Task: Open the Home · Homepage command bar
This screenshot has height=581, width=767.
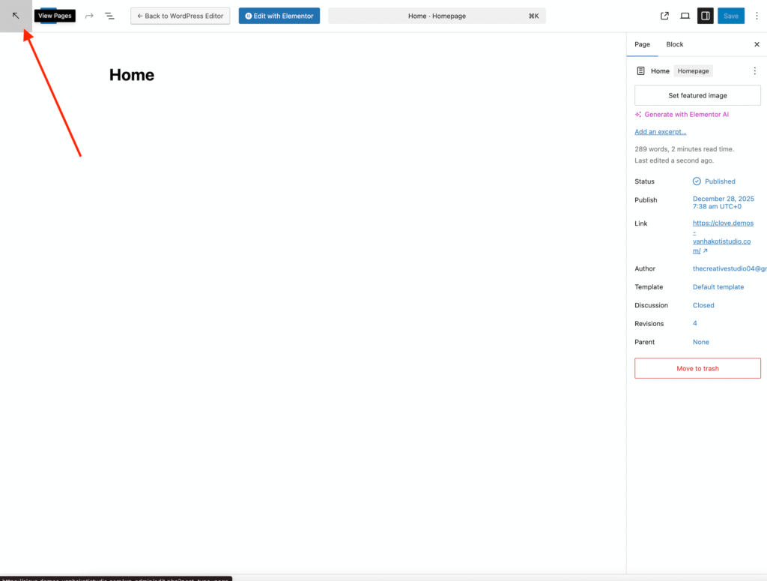Action: [x=437, y=16]
